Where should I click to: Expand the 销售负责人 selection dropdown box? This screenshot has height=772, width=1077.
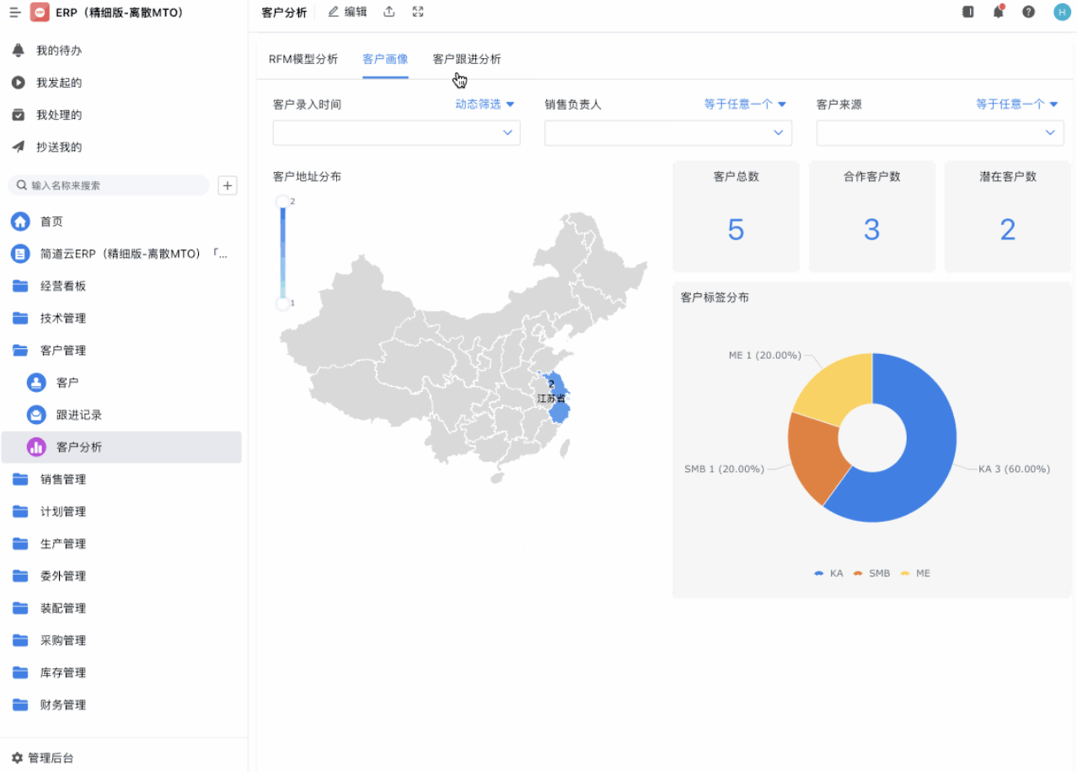coord(667,133)
